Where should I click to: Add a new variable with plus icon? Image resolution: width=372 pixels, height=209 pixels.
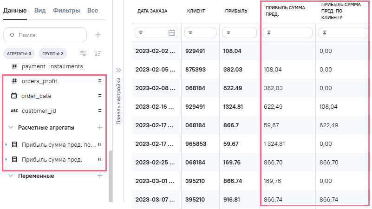[x=99, y=176]
